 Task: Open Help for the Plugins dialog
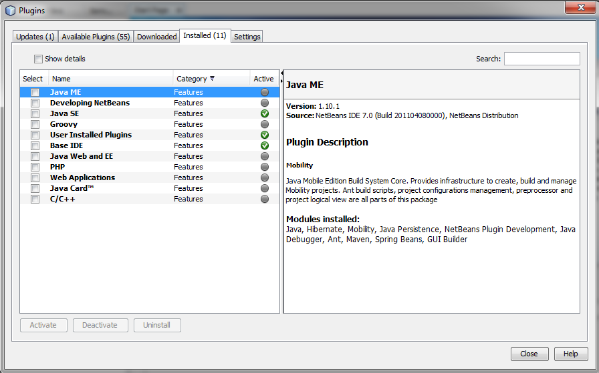pyautogui.click(x=571, y=354)
